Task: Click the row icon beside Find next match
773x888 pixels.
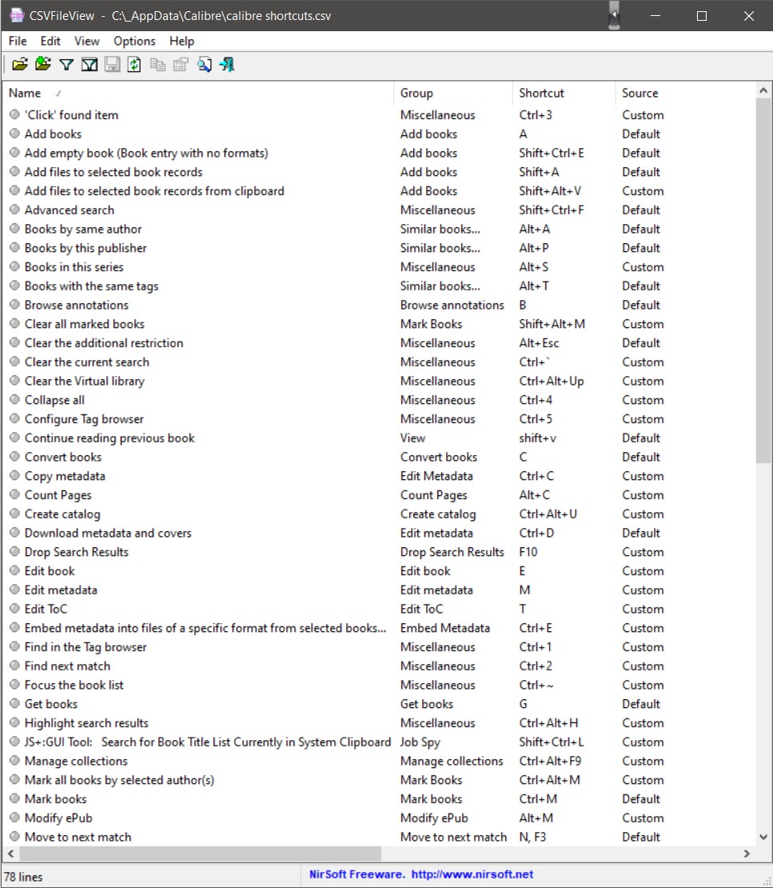Action: click(14, 666)
